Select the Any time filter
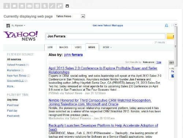Image resolution: width=183 pixels, height=138 pixels. [12, 100]
